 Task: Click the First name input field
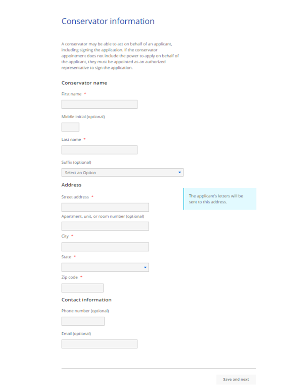click(99, 104)
